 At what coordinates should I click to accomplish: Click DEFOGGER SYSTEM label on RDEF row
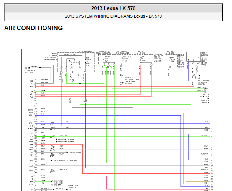(x=66, y=142)
